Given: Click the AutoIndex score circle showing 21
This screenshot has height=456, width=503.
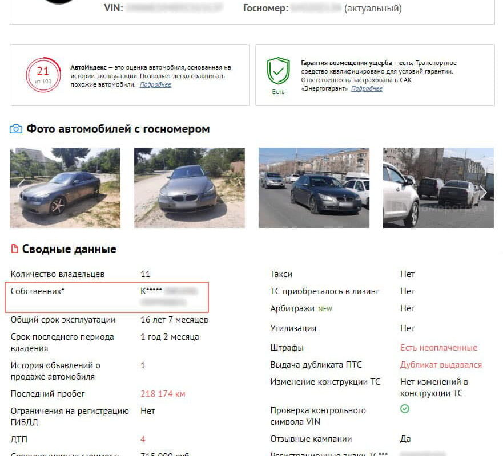Looking at the screenshot, I should tap(43, 75).
